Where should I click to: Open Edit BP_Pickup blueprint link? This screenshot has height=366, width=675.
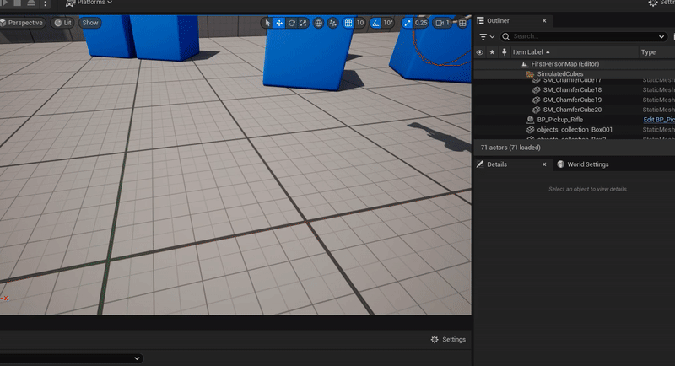(659, 120)
